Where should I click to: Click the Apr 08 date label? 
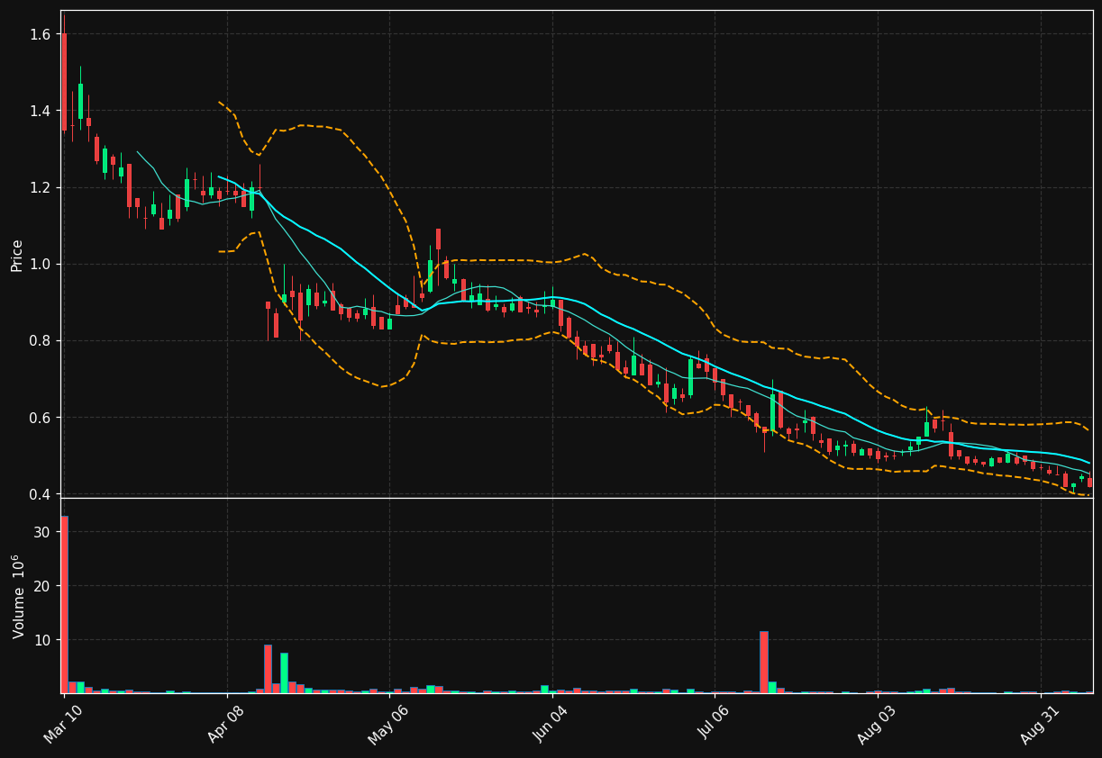226,724
